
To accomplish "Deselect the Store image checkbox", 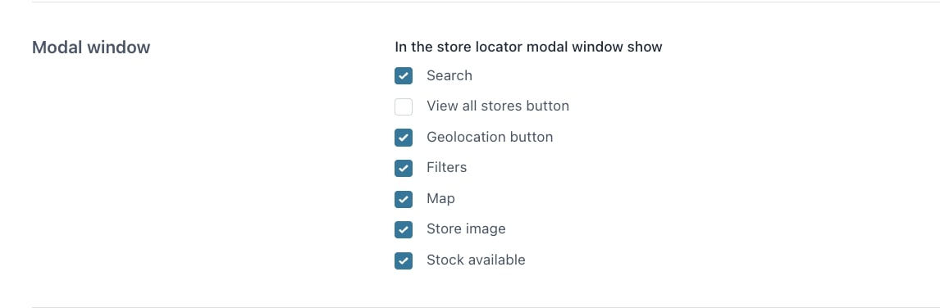I will 404,229.
